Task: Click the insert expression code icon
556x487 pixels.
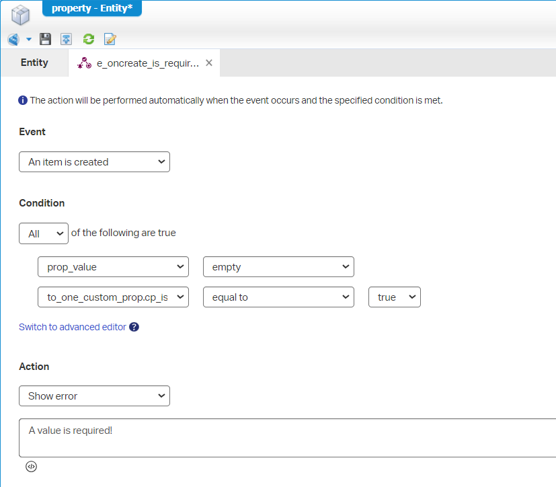Action: pyautogui.click(x=31, y=466)
